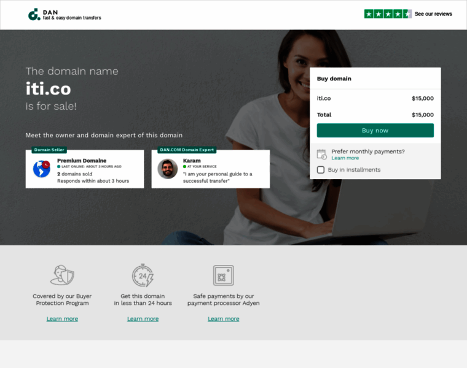Image resolution: width=467 pixels, height=368 pixels.
Task: Open Learn more under Adyen safe payments
Action: point(223,319)
